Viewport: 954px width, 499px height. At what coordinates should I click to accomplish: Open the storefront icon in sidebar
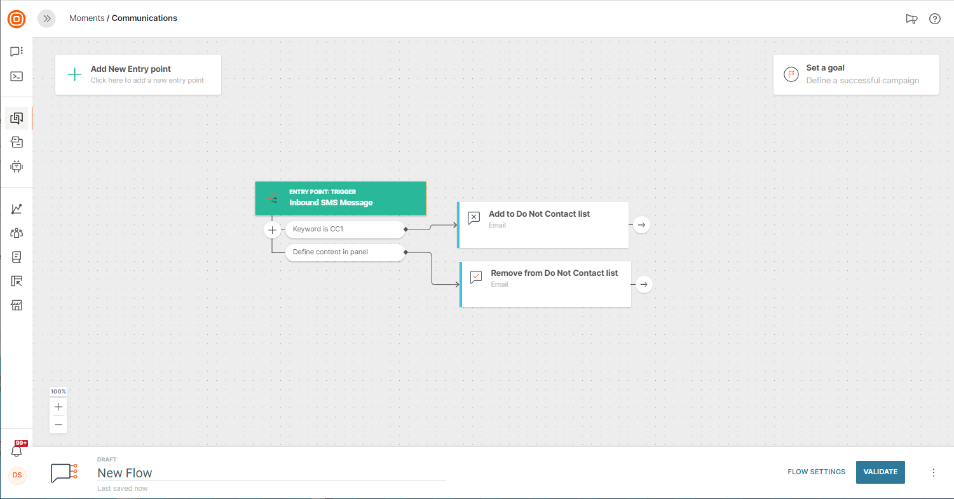pos(17,306)
